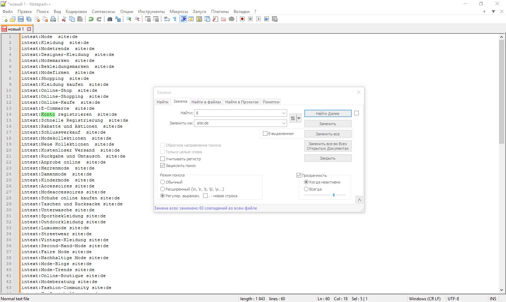Open the Function List icon

pyautogui.click(x=215, y=19)
